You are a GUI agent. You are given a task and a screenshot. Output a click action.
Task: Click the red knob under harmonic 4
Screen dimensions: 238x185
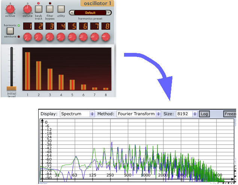coord(61,37)
